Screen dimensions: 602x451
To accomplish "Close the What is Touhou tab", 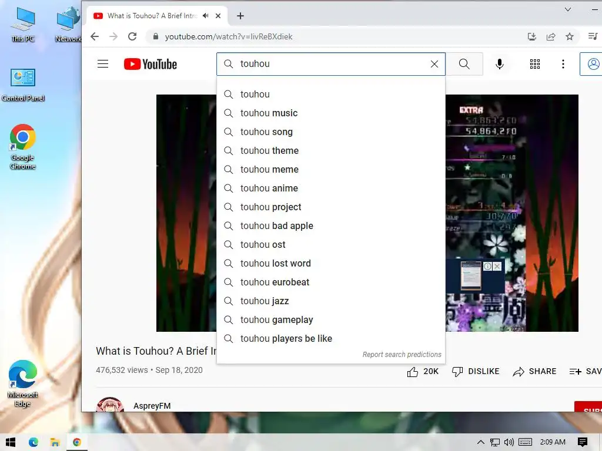I will 218,16.
